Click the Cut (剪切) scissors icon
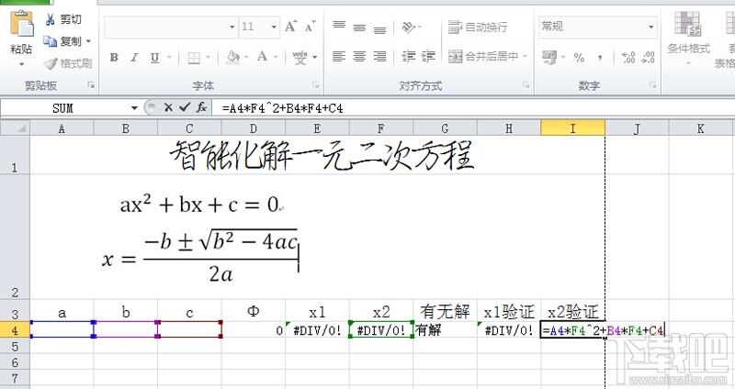Screen dimensions: 735x389 click(50, 19)
